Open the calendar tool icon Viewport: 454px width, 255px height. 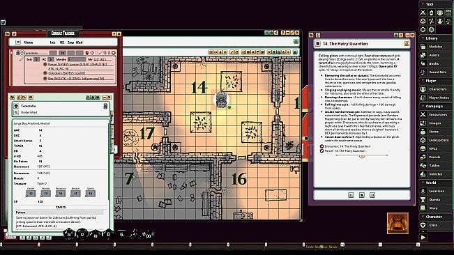click(x=448, y=13)
